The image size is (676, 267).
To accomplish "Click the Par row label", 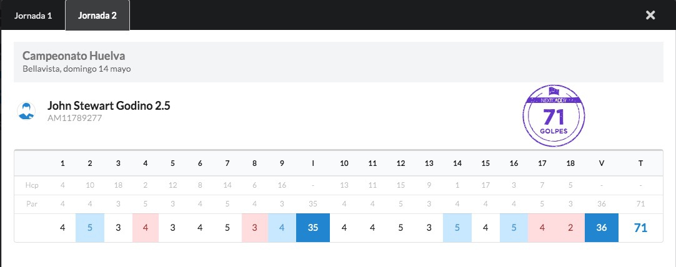I will (x=30, y=204).
